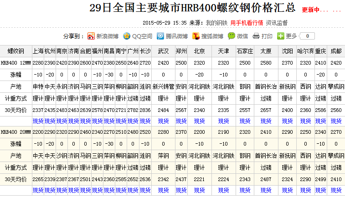This screenshot has width=345, height=197.
Task: Share to 搜狐微博 text link
Action: [212, 36]
